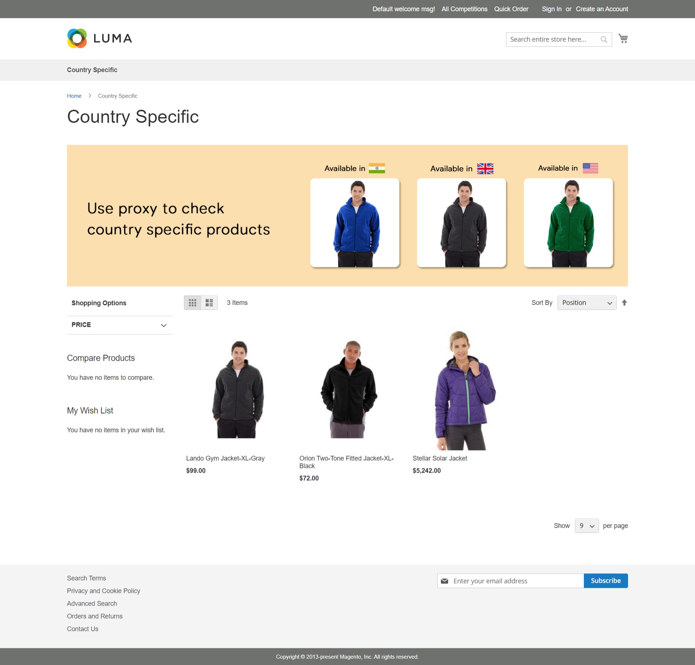
Task: Switch to grid view mode
Action: (192, 302)
